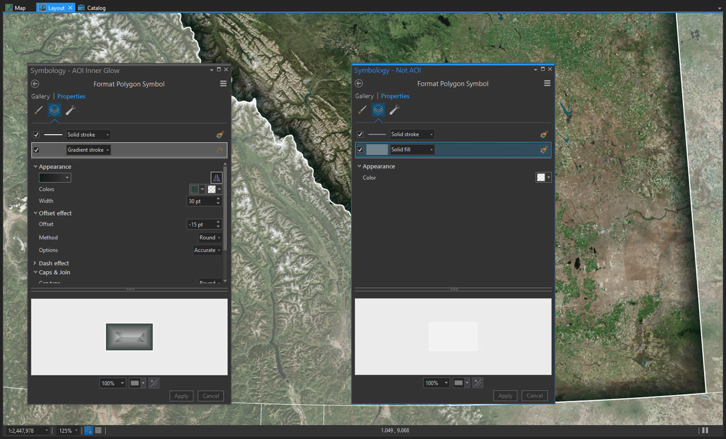This screenshot has width=726, height=439.
Task: Click back arrow in AOI Inner Glow pane
Action: click(x=35, y=84)
